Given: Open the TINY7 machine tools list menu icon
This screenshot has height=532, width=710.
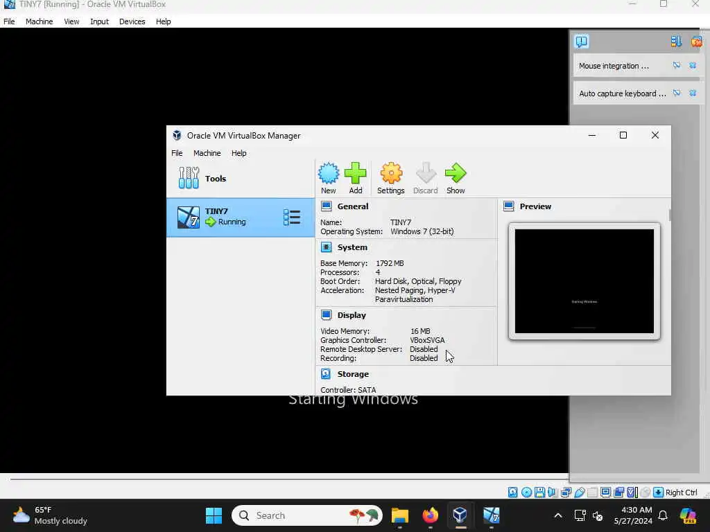Looking at the screenshot, I should (x=292, y=217).
